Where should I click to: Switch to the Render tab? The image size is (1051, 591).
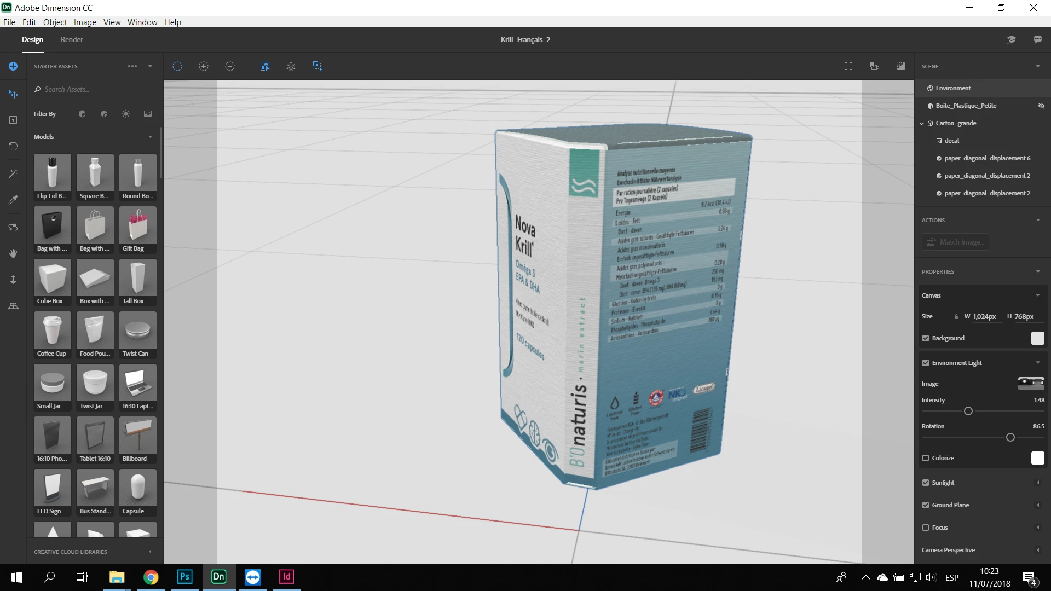pos(72,39)
